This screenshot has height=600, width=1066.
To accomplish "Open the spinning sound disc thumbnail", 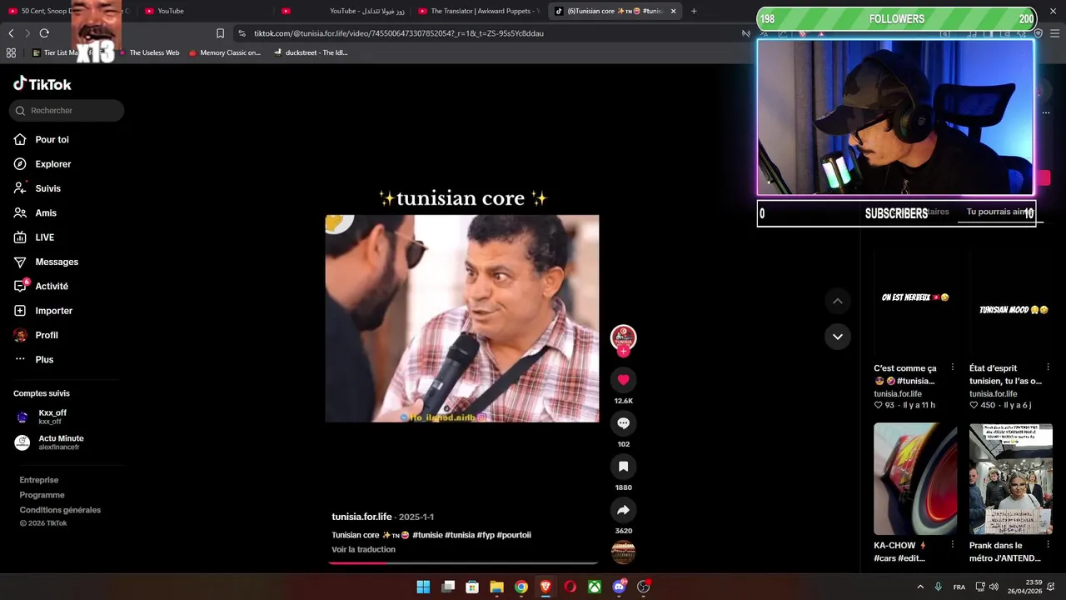I will tap(623, 552).
